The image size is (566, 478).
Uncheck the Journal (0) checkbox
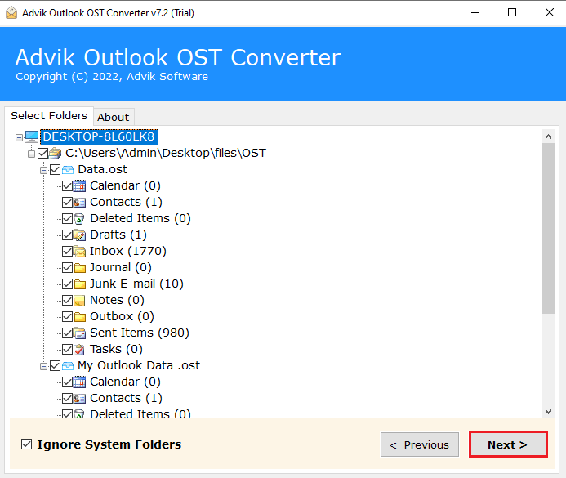click(68, 267)
